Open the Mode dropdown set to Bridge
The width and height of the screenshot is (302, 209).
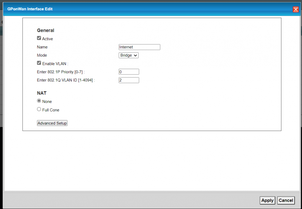click(x=129, y=55)
